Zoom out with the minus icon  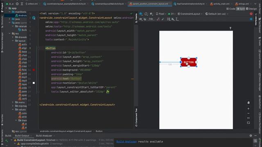(248, 114)
